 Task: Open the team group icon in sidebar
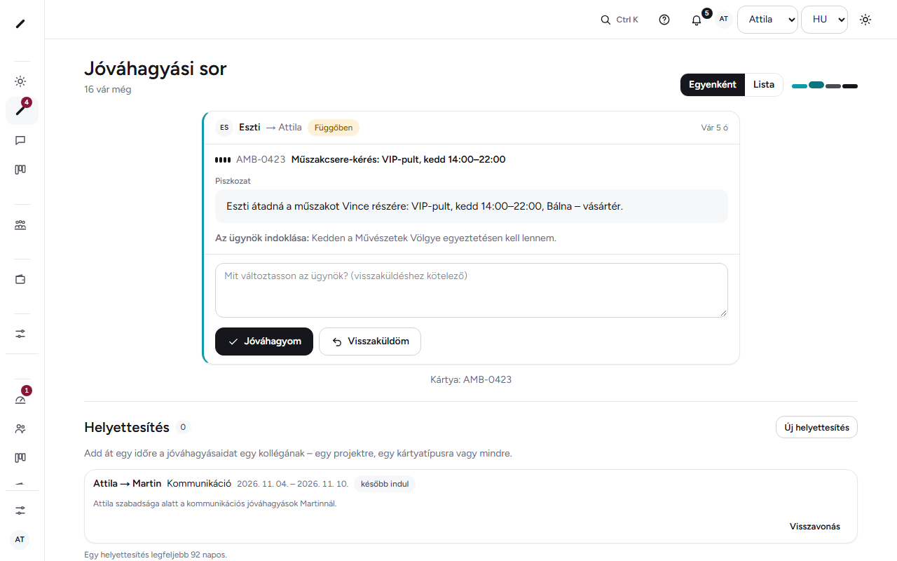pos(20,225)
